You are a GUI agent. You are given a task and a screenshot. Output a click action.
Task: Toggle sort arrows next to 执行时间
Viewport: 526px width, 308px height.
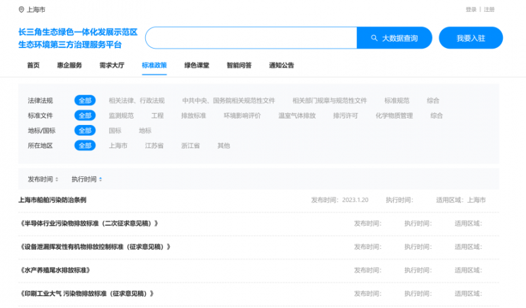pyautogui.click(x=100, y=179)
